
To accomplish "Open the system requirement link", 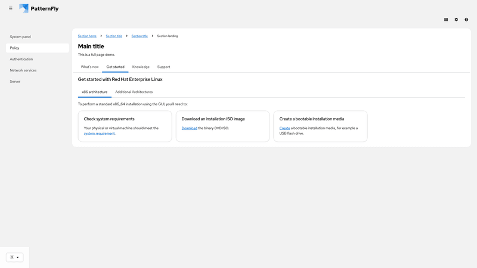I will point(99,133).
